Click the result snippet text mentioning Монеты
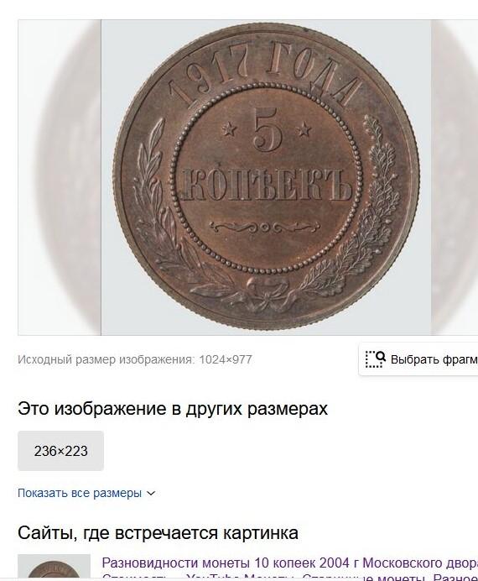 (x=289, y=577)
